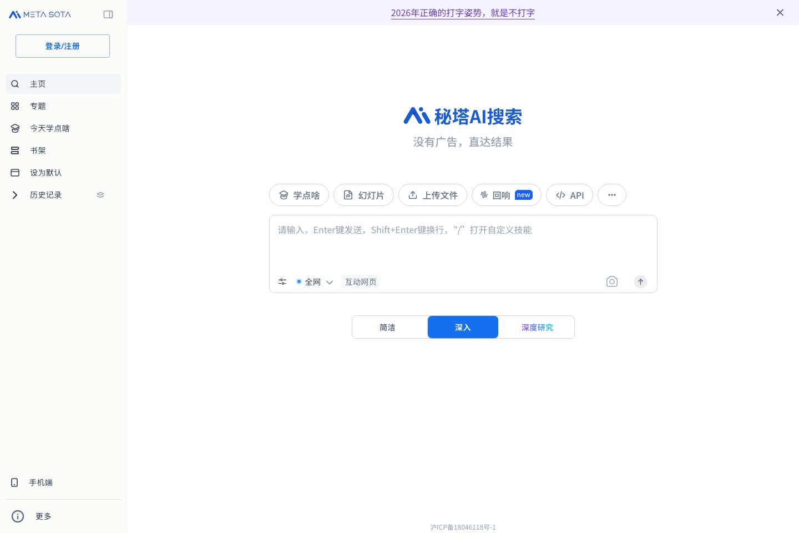Click the 秘塔AI搜索 logo heading
This screenshot has width=799, height=533.
463,116
